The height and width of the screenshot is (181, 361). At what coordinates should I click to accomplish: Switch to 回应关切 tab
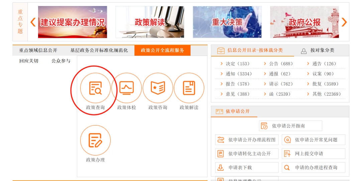[29, 61]
